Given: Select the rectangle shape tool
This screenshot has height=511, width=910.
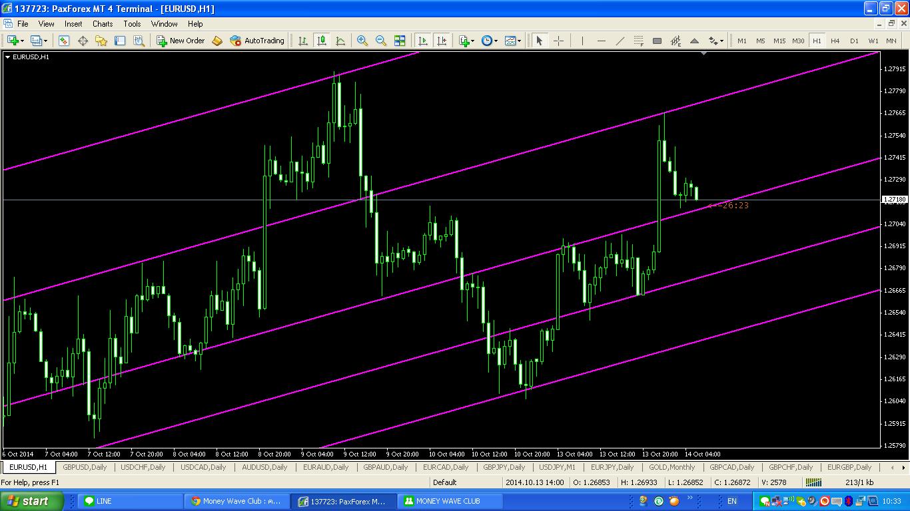Looking at the screenshot, I should pyautogui.click(x=657, y=41).
